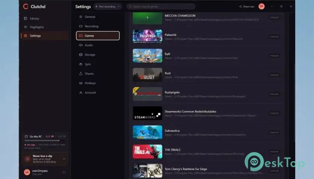Screen dimensions: 314x179
Task: Click the 35 clips count text
Action: [31, 145]
